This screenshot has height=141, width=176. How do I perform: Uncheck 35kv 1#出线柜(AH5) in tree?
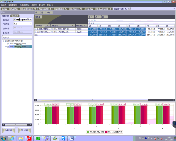tap(8, 44)
